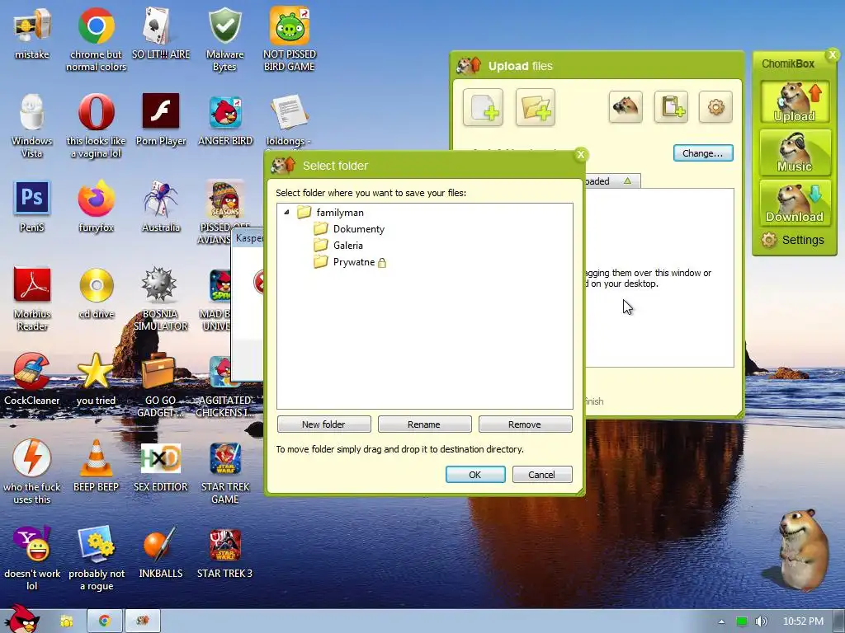Click the Photoshop Ps desktop icon
This screenshot has width=845, height=633.
(x=32, y=207)
